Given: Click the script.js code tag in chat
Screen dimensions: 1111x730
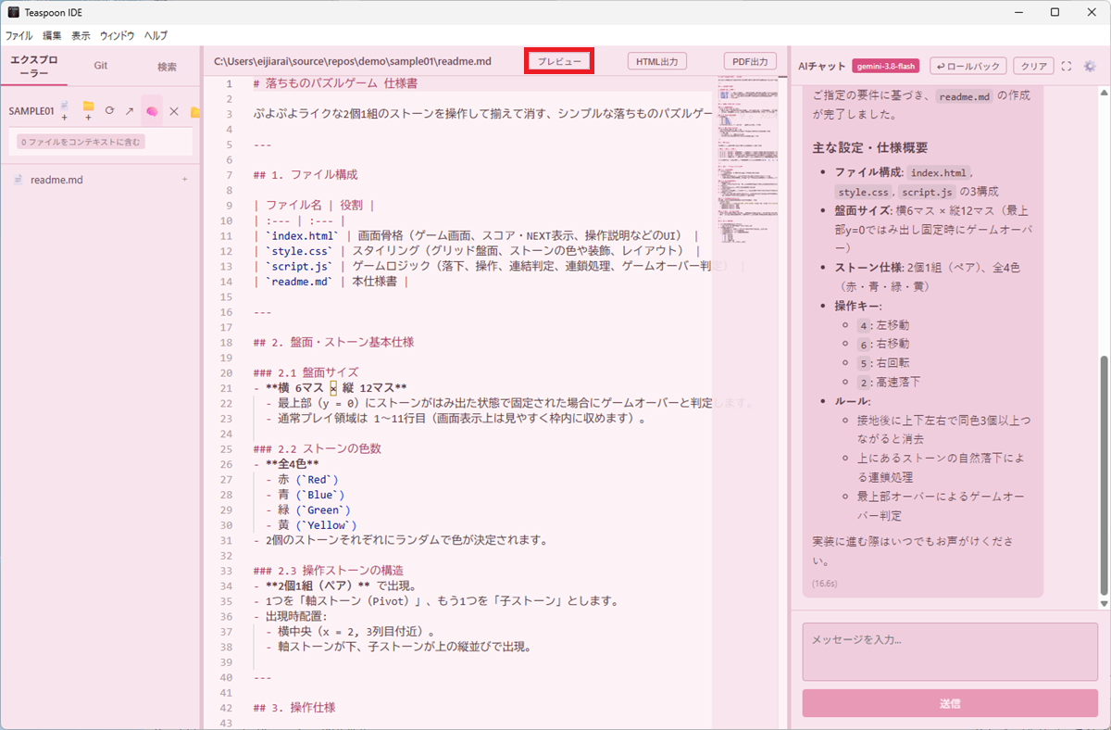Looking at the screenshot, I should [x=926, y=192].
